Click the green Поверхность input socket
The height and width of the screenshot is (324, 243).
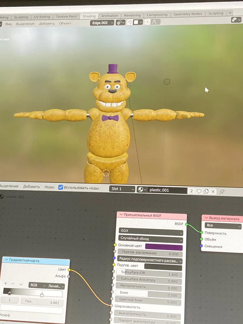point(201,232)
